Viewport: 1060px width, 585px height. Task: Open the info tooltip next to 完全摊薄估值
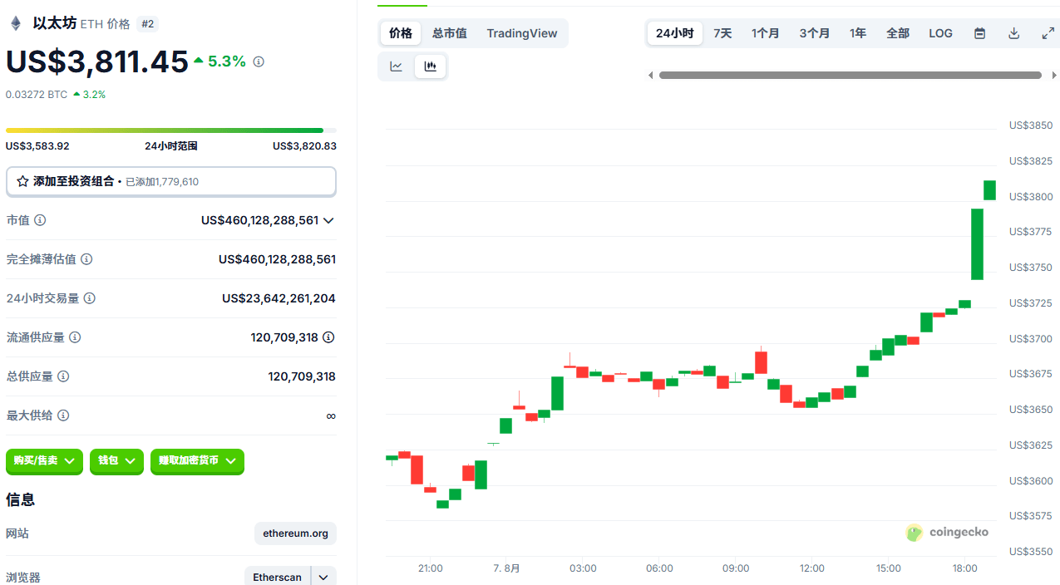[86, 259]
